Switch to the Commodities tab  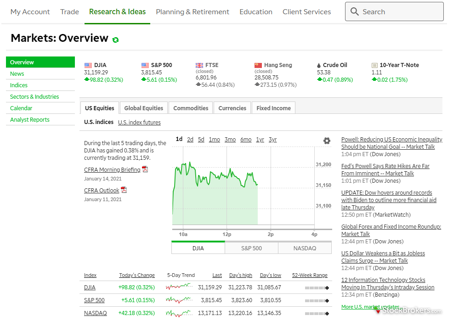191,108
